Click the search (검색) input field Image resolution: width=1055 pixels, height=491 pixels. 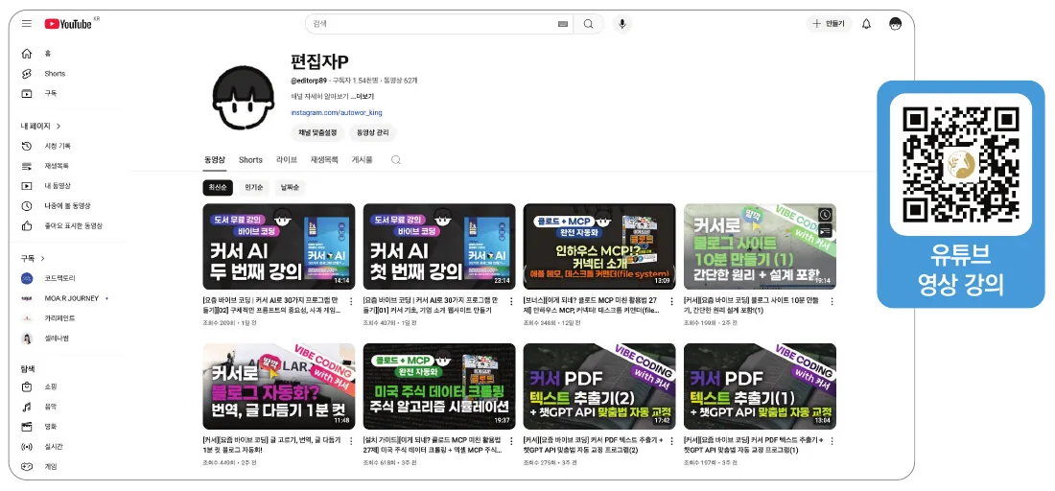(438, 24)
